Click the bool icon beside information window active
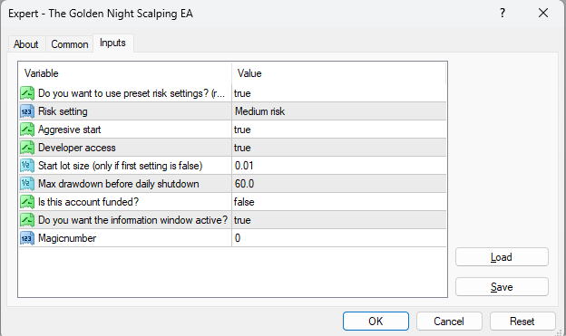 [x=27, y=220]
